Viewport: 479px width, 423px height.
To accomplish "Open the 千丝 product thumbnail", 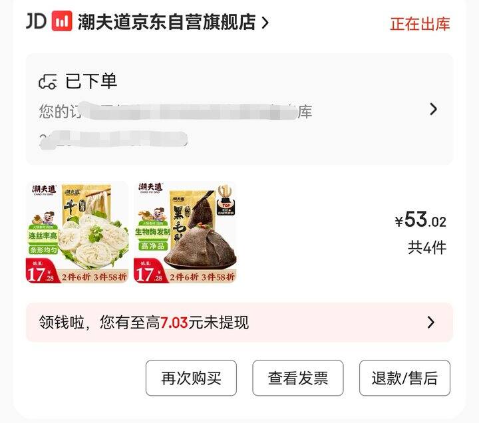I will click(77, 232).
